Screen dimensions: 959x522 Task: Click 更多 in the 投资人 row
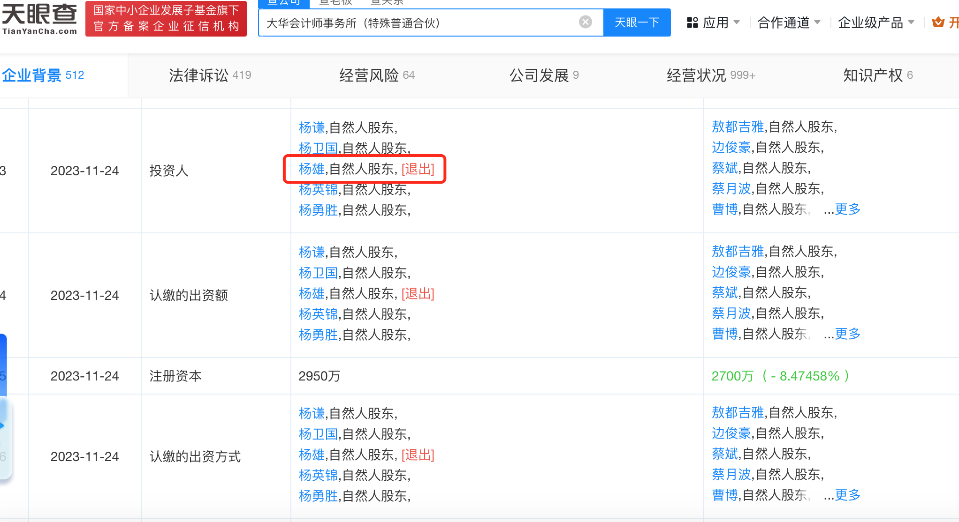pos(847,209)
